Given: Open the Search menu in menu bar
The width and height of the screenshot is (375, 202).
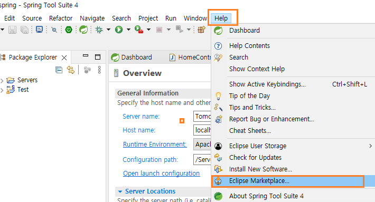Looking at the screenshot, I should click(x=121, y=18).
